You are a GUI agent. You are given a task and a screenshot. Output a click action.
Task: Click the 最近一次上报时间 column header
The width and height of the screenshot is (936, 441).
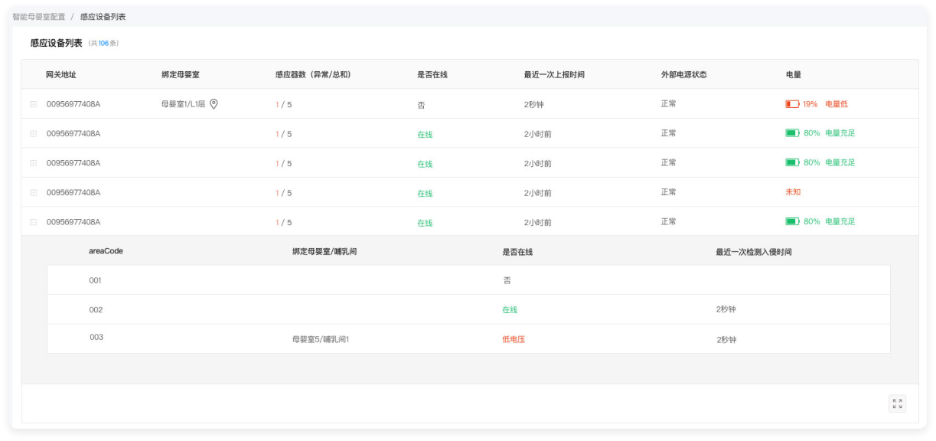point(554,74)
